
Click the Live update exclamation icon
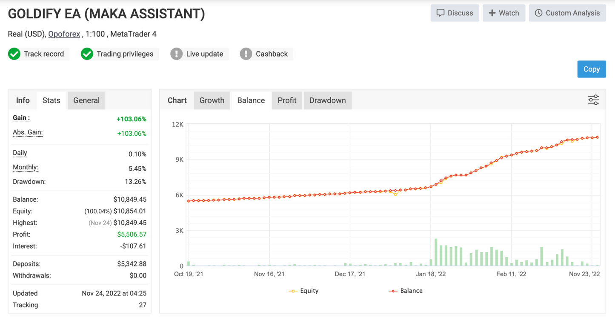click(x=176, y=54)
